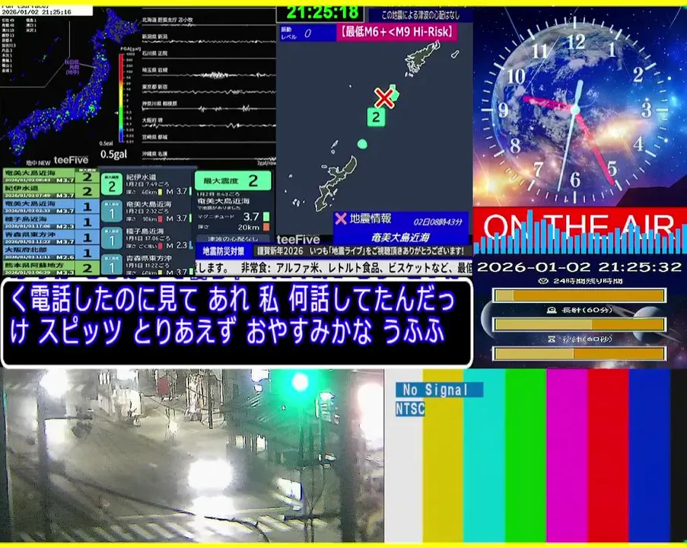Click waveform label 東京都 新宿
Viewport: 687px width, 548px height.
[154, 87]
